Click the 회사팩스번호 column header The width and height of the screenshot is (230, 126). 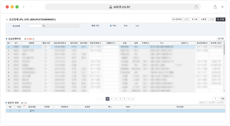pyautogui.click(x=216, y=43)
